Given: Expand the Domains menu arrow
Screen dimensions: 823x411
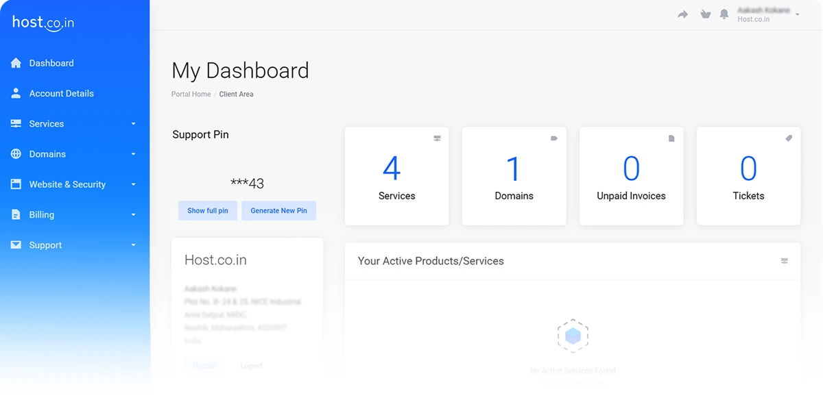Looking at the screenshot, I should pos(133,154).
